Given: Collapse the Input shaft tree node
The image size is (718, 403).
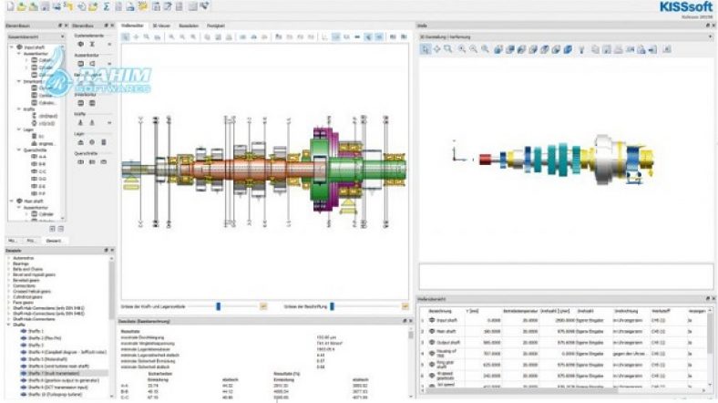Looking at the screenshot, I should 12,46.
